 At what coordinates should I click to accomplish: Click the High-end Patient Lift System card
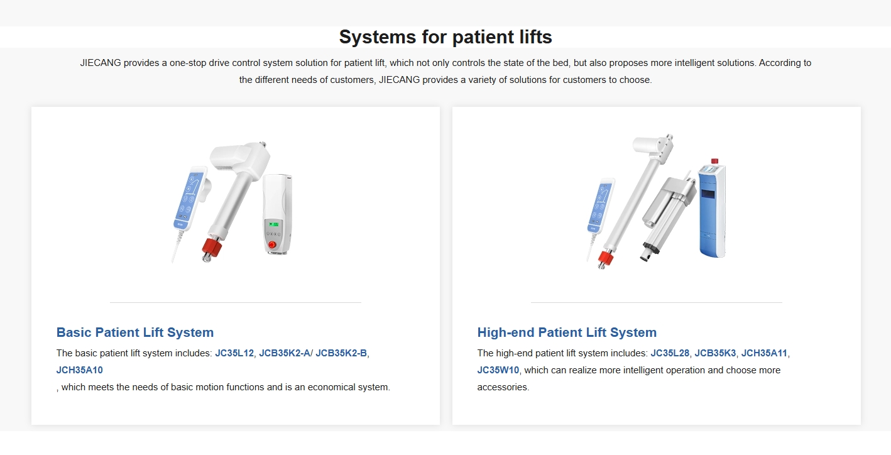coord(657,265)
